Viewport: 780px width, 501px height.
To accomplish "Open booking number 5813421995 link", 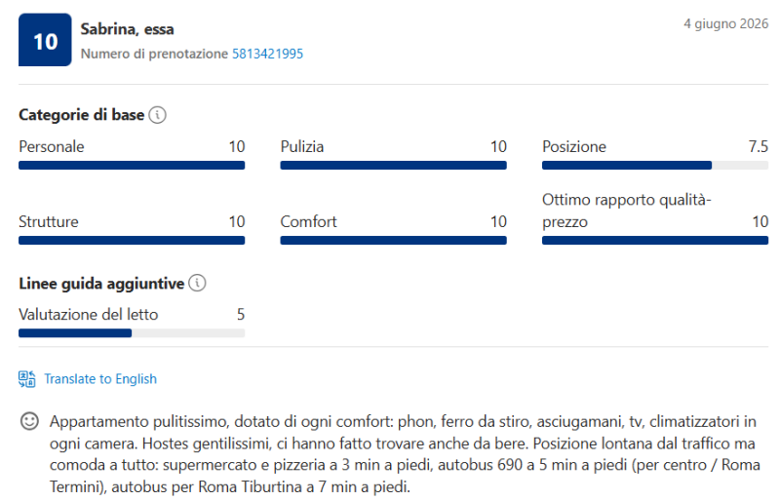I will pos(267,54).
